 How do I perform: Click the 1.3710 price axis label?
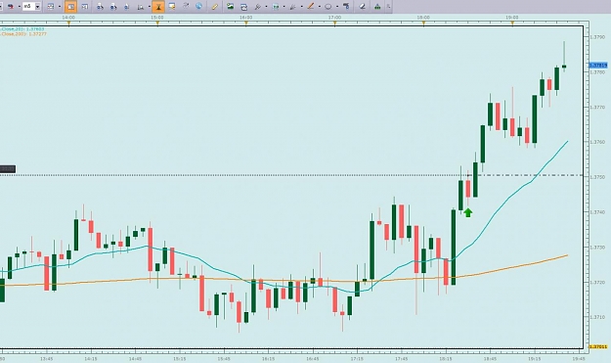597,317
